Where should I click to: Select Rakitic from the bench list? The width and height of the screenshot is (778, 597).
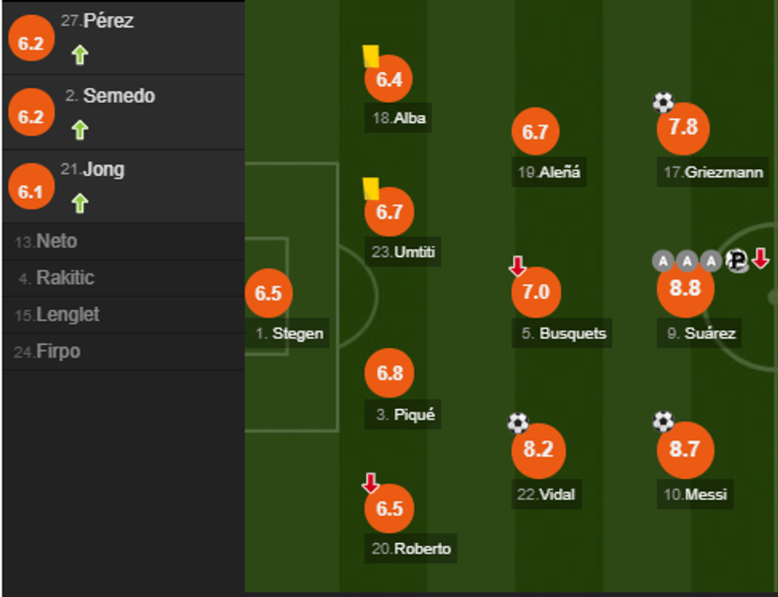click(65, 278)
